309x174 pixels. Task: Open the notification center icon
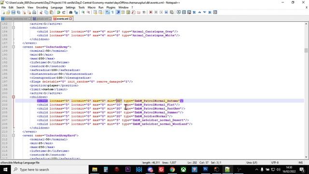[x=302, y=170]
